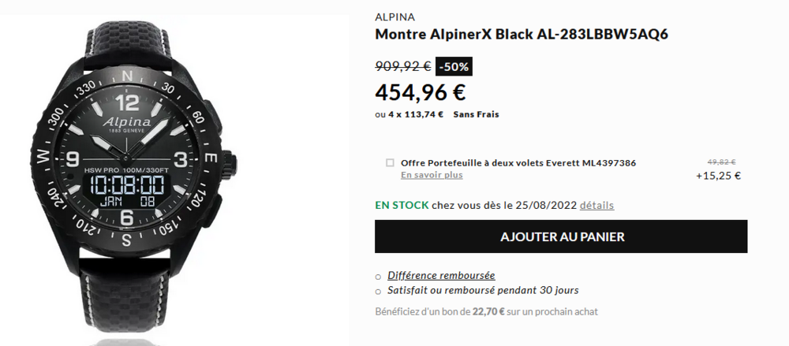Click the -50% discount badge
This screenshot has width=789, height=346.
tap(454, 67)
